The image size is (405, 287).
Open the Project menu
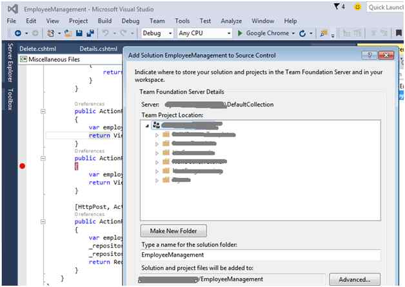click(x=78, y=21)
